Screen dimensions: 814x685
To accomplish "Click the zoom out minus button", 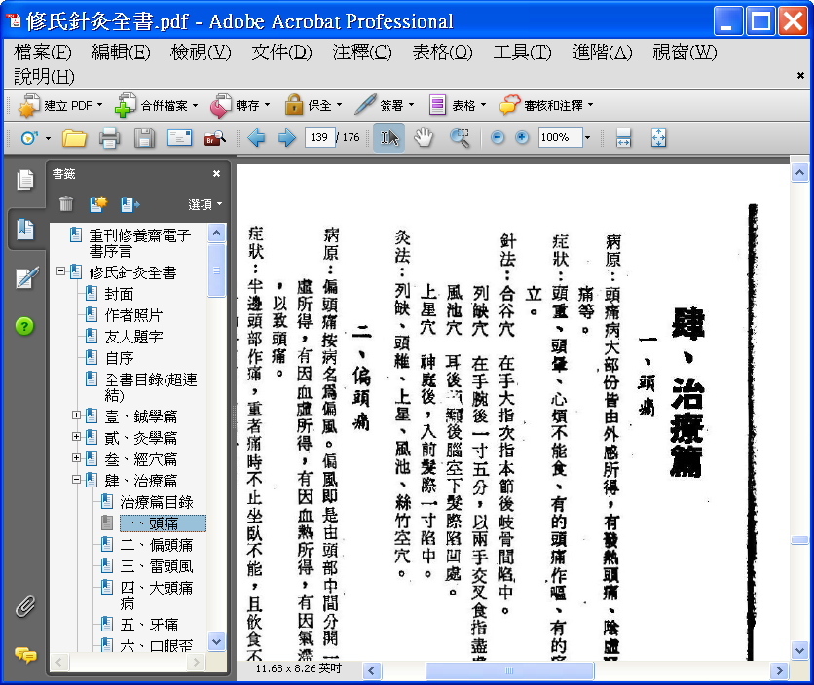I will [x=498, y=137].
